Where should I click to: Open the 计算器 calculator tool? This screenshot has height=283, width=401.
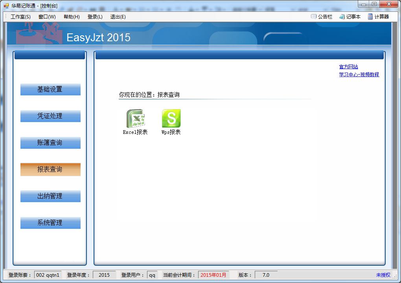[378, 16]
